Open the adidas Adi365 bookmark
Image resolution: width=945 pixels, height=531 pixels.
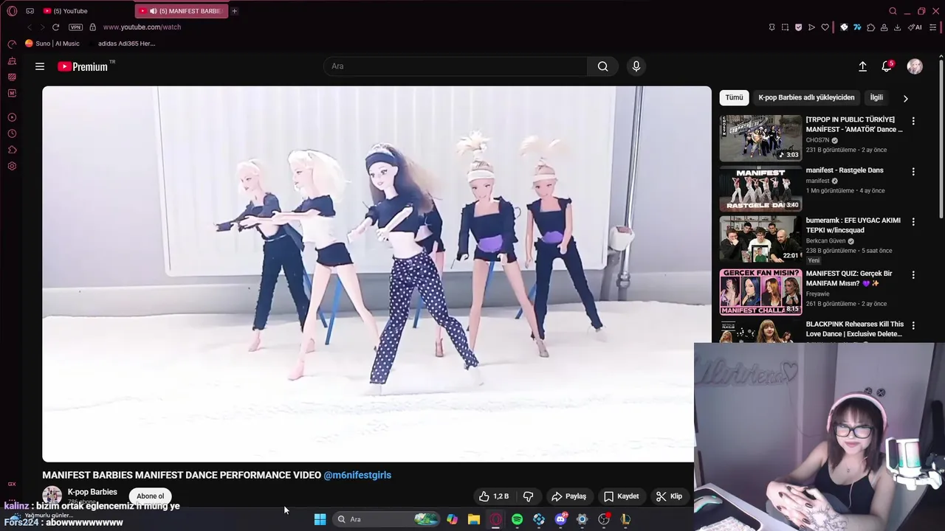coord(127,44)
